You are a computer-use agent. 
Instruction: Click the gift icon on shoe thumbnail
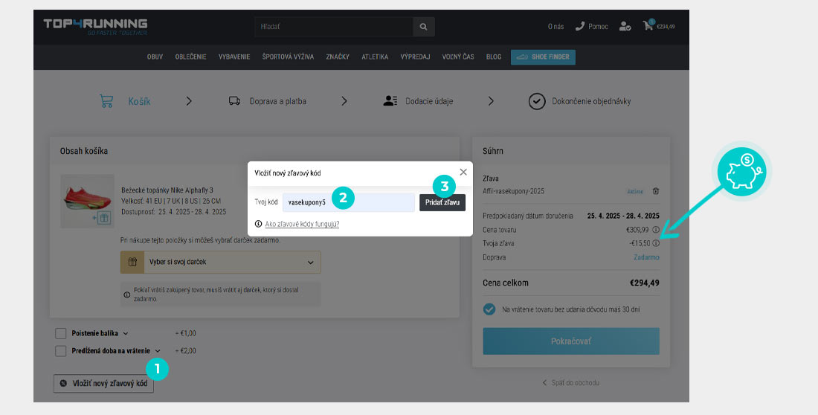[x=103, y=218]
